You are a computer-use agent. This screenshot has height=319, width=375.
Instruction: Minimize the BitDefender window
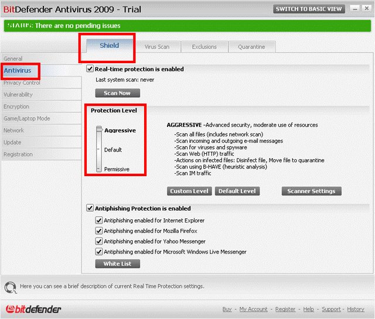point(355,9)
